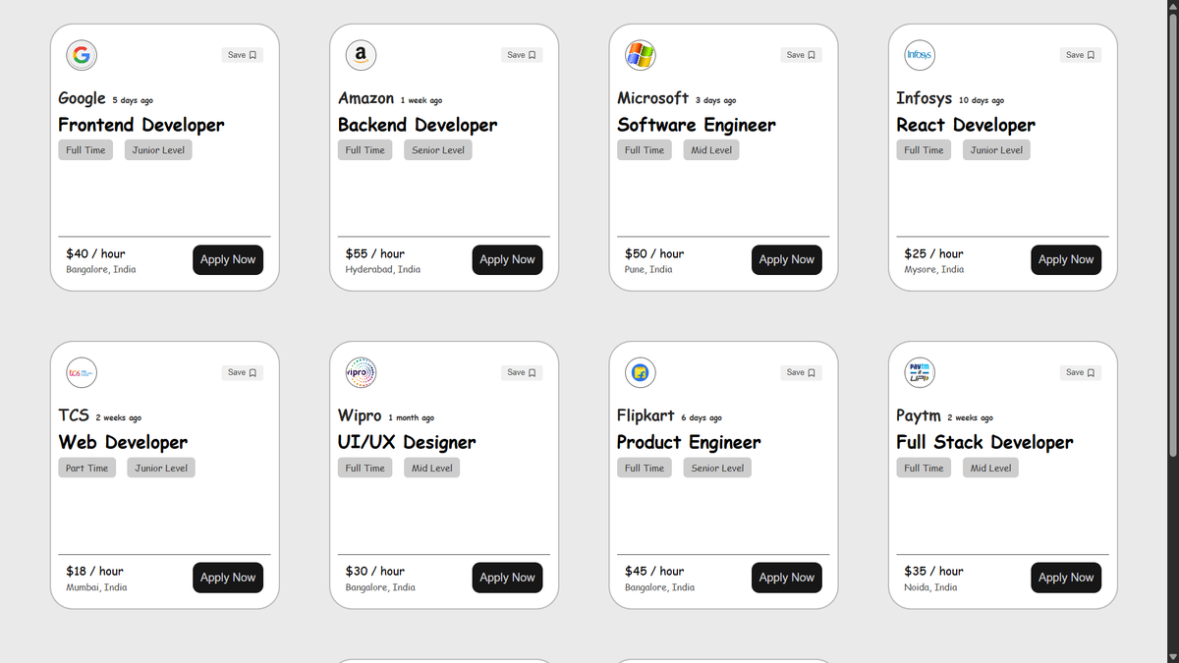
Task: Click the $40 / hour rate
Action: pos(95,253)
